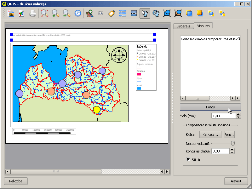Click the top-left blue selection handle of the title label
This screenshot has width=252, height=189.
click(x=11, y=35)
